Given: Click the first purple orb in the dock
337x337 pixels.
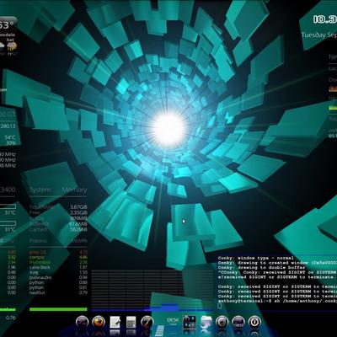Looking at the screenshot, I should [x=82, y=322].
